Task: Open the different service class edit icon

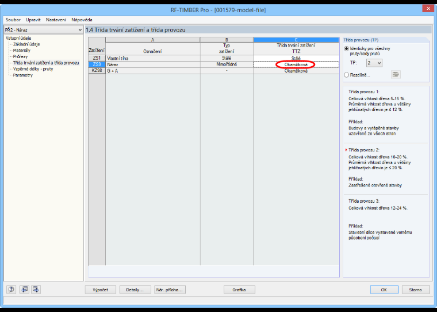Action: coord(396,74)
